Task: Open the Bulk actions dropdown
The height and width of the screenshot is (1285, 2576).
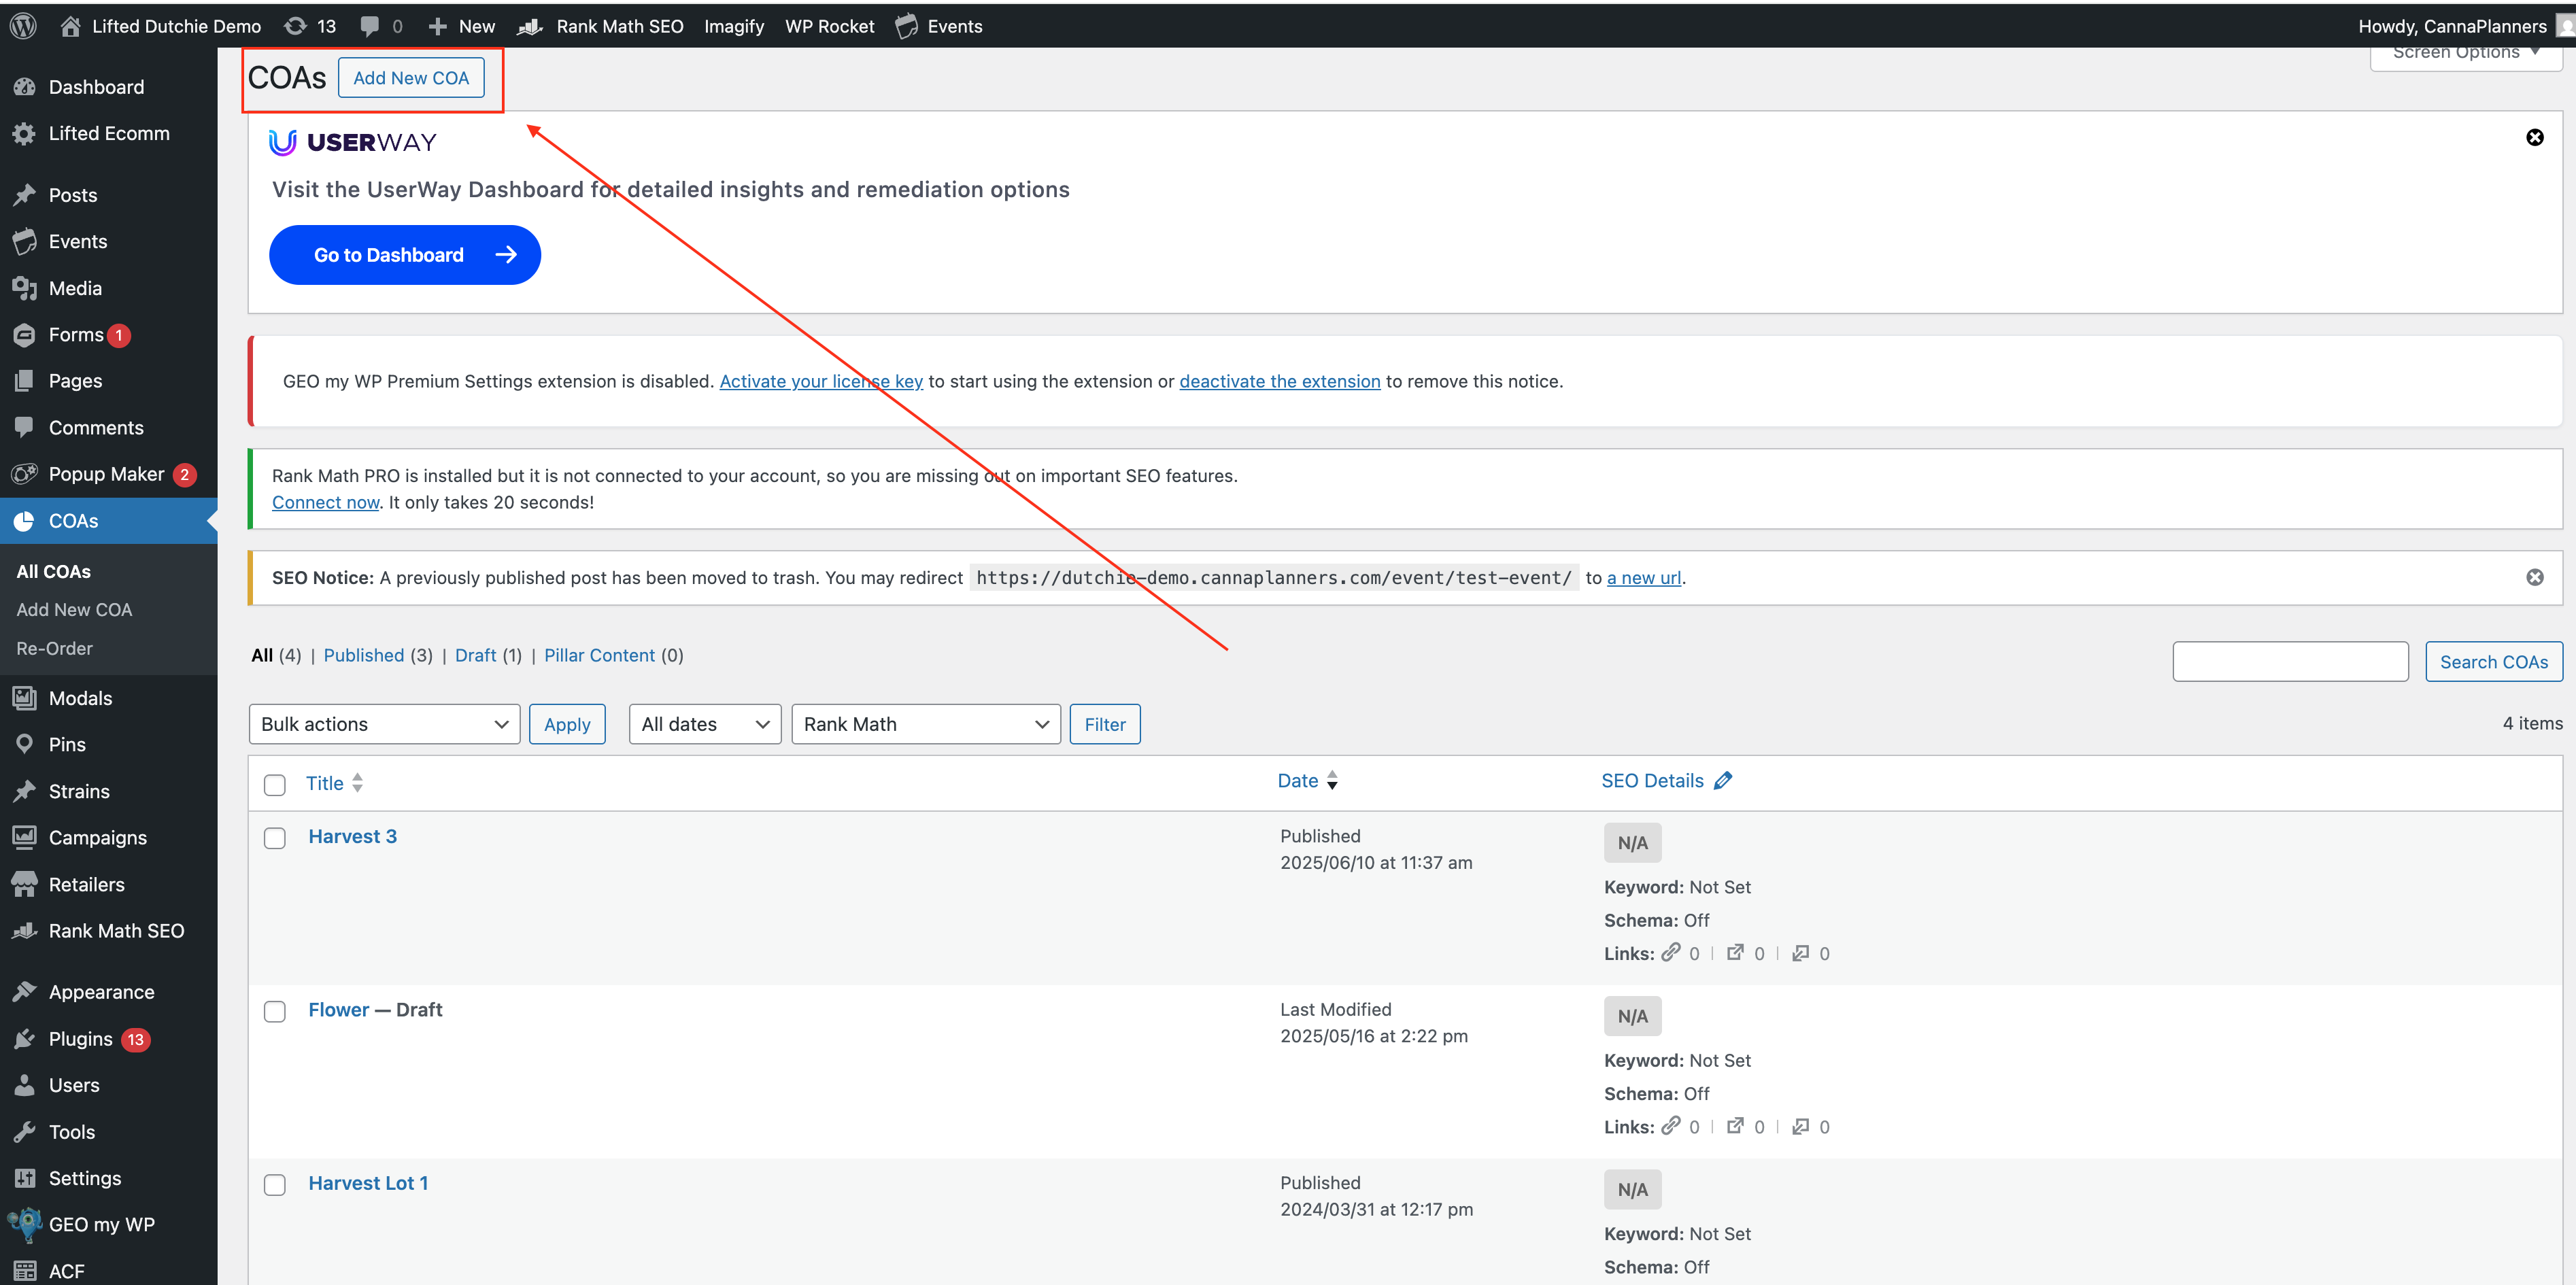Action: 384,724
